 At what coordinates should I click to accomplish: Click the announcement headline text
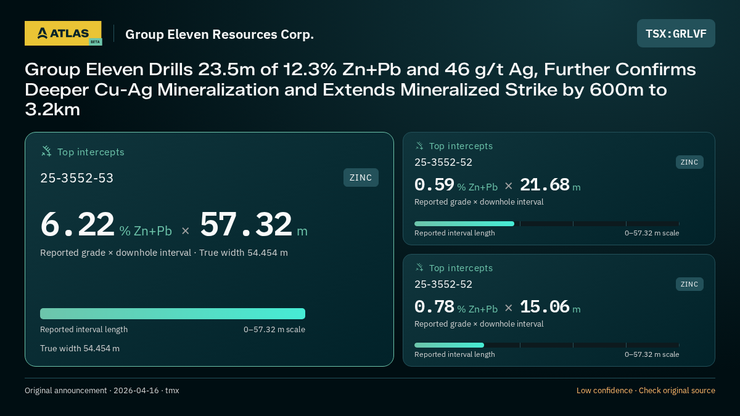[360, 90]
